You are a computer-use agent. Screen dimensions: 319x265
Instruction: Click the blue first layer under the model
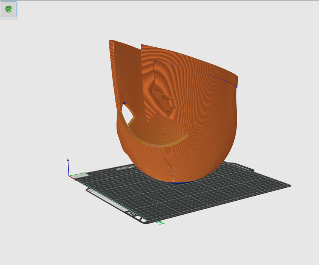[182, 182]
